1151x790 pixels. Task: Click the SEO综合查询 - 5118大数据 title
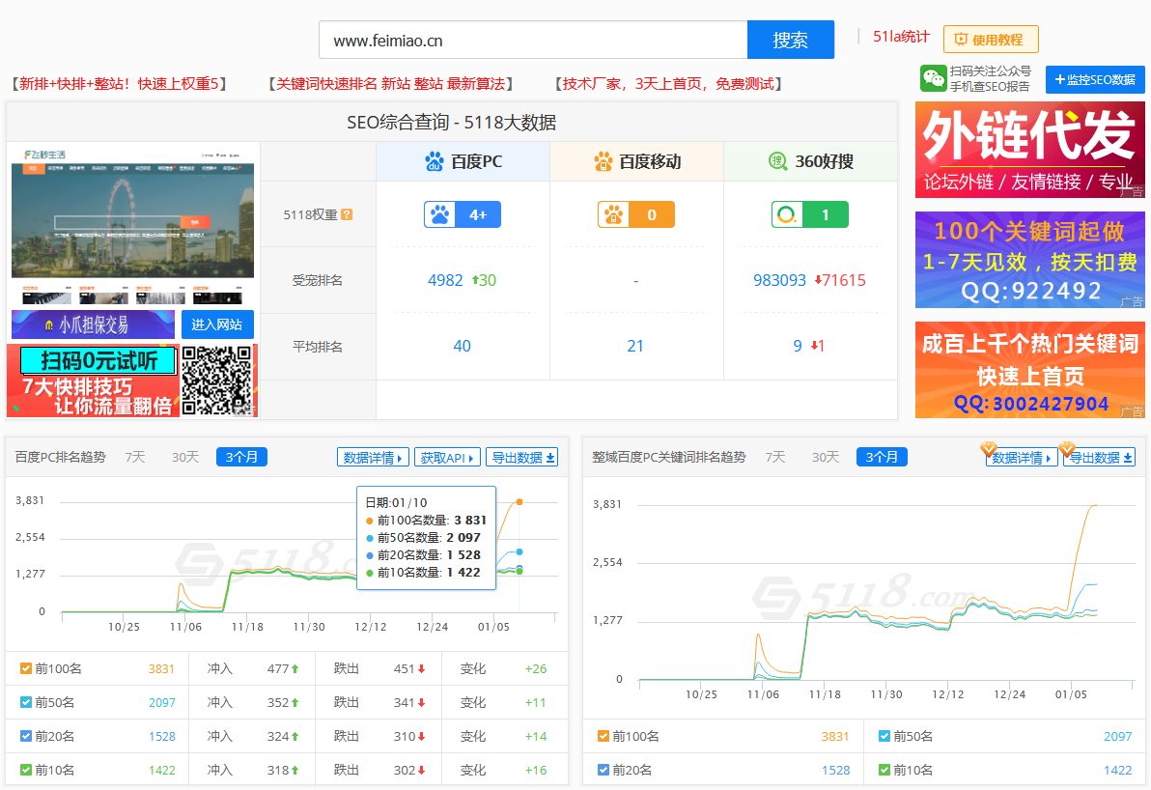(x=452, y=122)
